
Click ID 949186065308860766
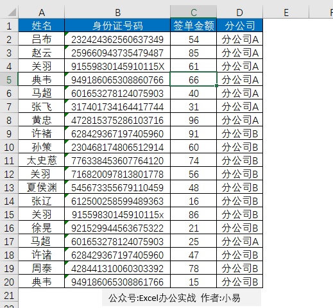(x=117, y=80)
